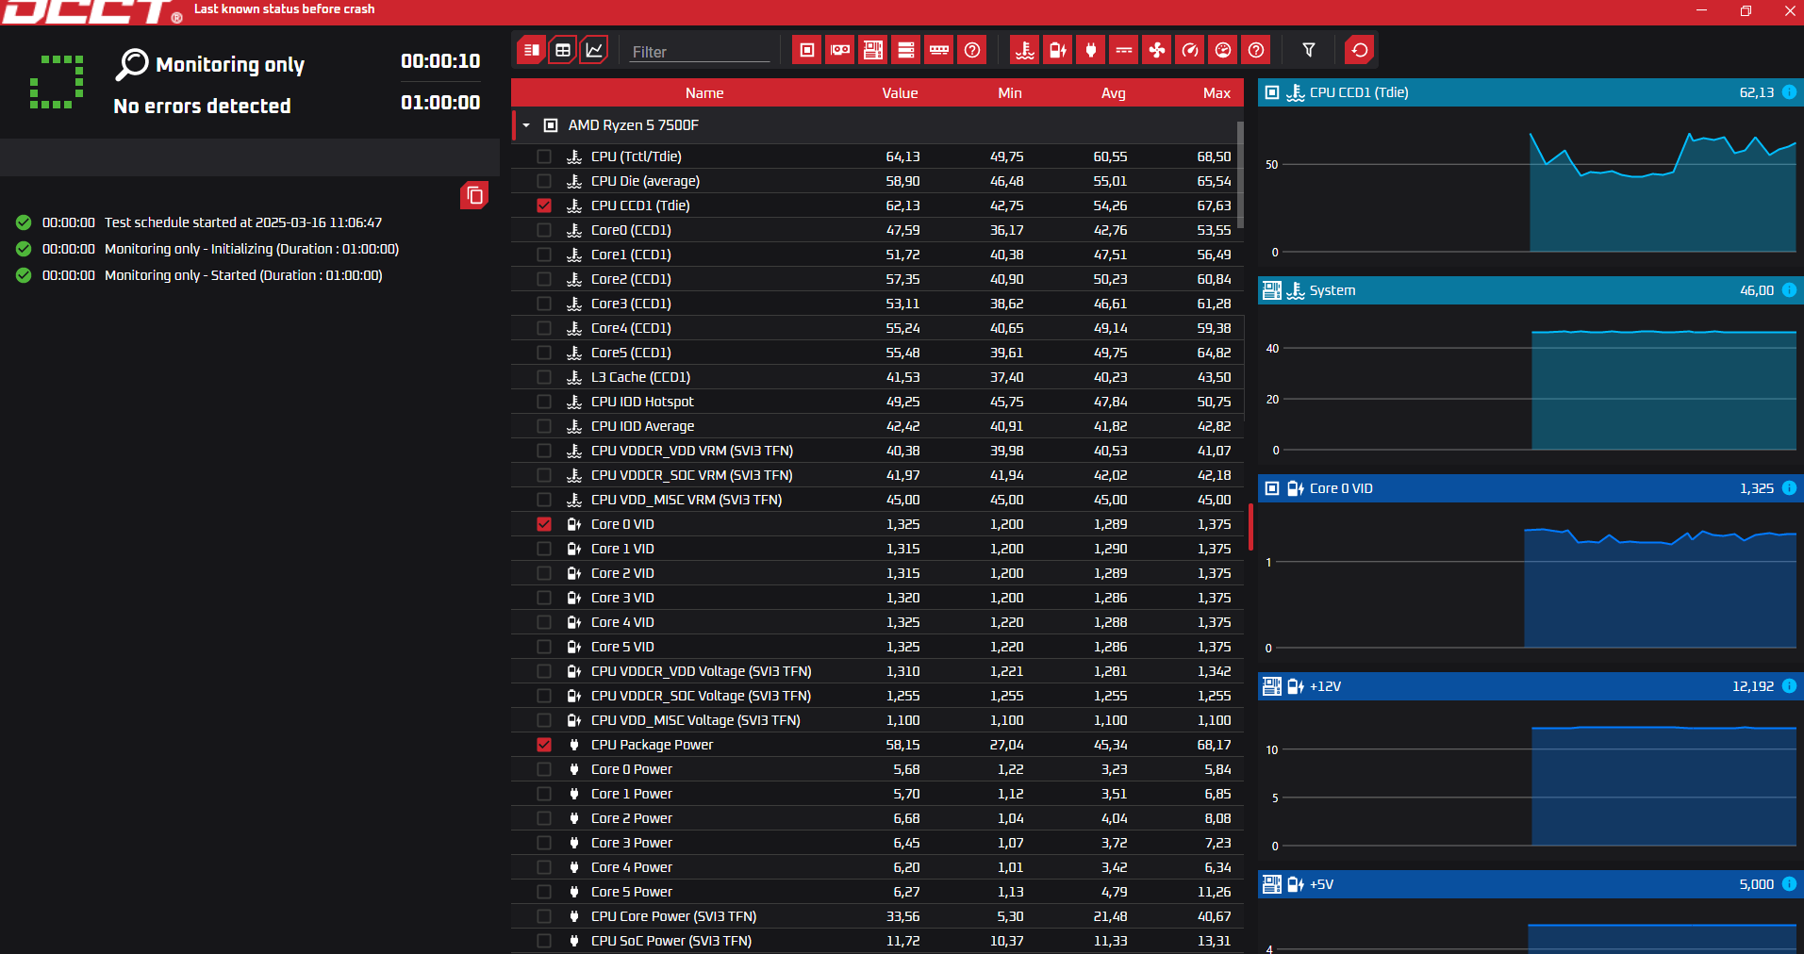This screenshot has height=954, width=1804.
Task: Toggle the fan sensor type filter
Action: point(1157,50)
